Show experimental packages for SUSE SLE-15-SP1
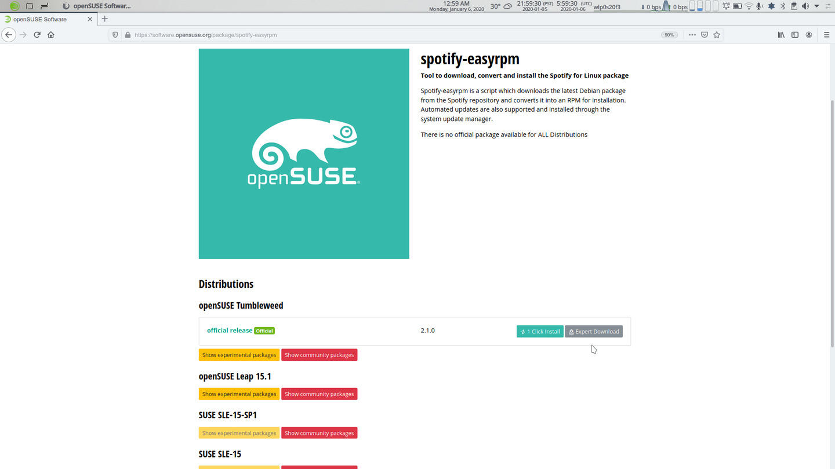 (239, 433)
